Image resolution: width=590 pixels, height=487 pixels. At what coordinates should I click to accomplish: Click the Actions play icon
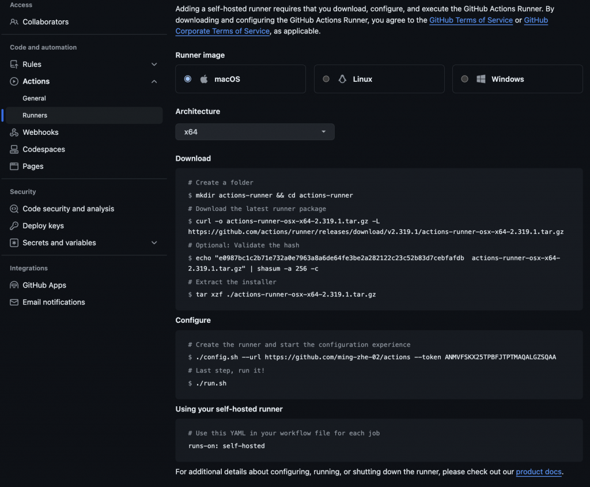pos(14,81)
